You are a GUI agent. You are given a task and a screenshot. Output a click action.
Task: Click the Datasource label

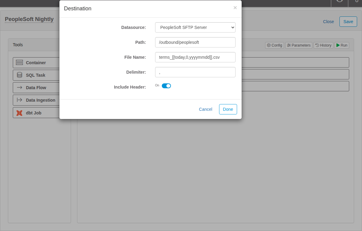point(133,27)
